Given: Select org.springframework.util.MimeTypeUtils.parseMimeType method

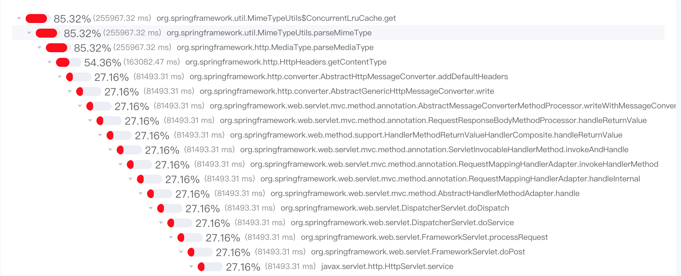Looking at the screenshot, I should pos(269,33).
